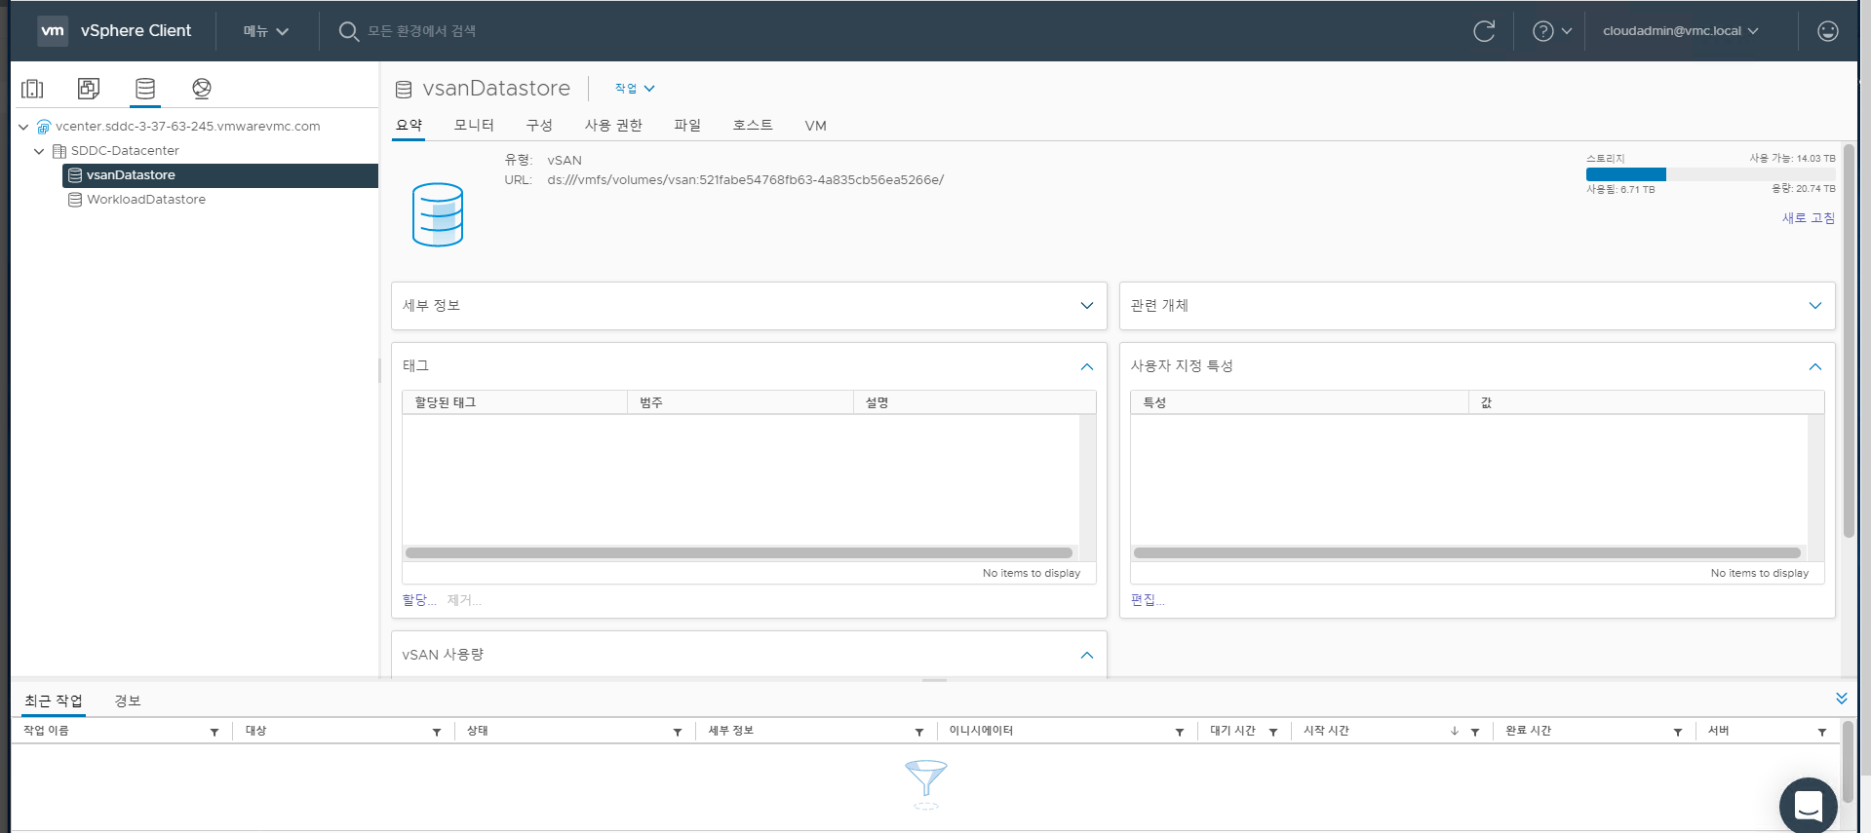Click the storage usage capacity bar

pyautogui.click(x=1710, y=174)
